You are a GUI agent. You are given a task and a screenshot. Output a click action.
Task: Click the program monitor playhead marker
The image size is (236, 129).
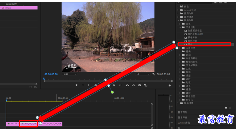pyautogui.click(x=44, y=79)
